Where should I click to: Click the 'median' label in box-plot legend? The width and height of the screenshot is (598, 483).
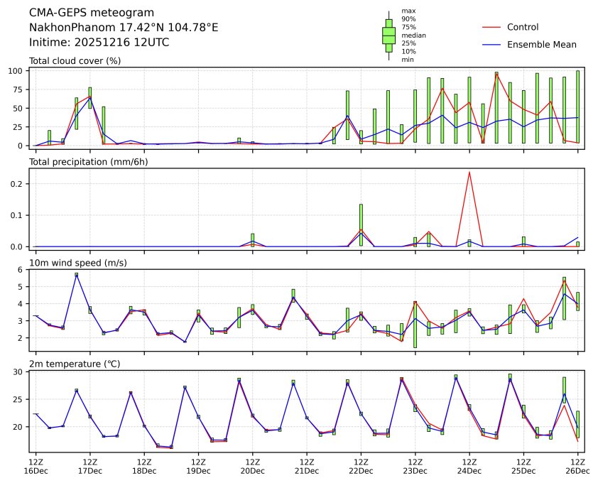click(x=409, y=35)
